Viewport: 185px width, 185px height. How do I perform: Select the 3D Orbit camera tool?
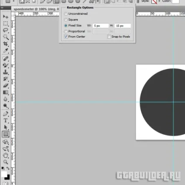tap(6, 149)
